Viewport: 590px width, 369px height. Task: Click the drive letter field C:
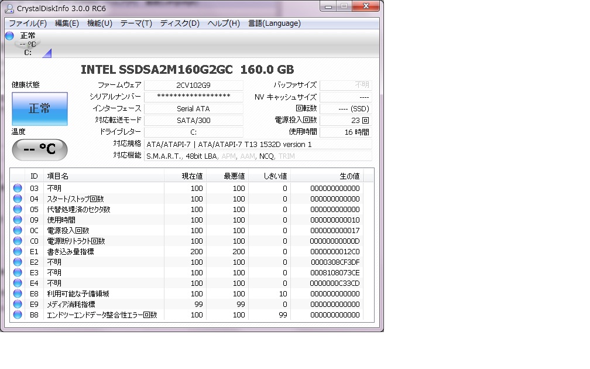point(193,132)
